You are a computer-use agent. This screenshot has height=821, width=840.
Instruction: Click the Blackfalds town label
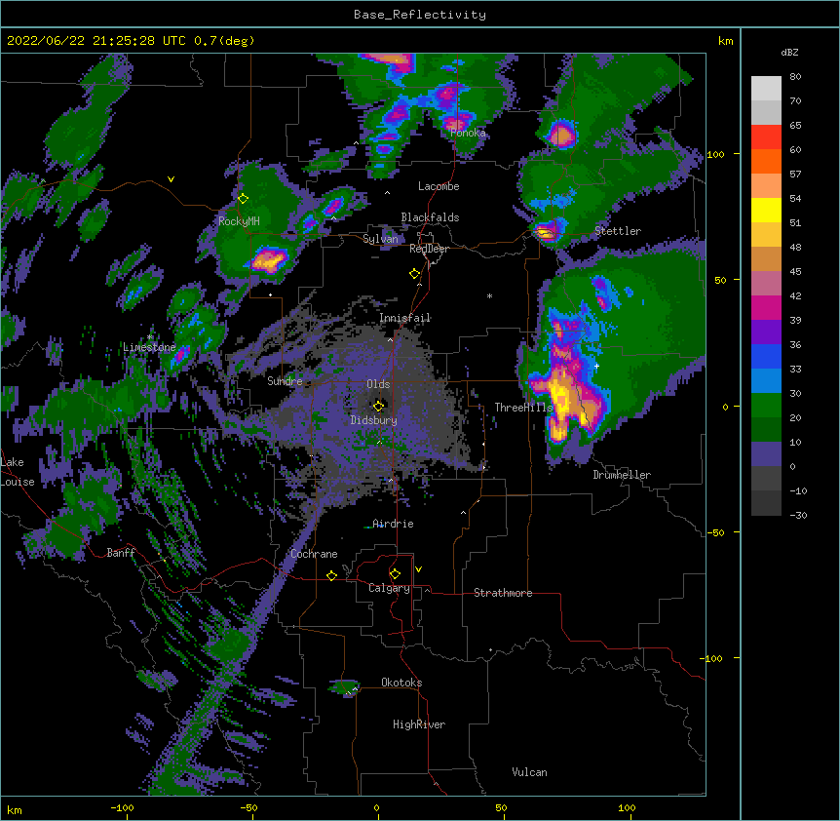tap(430, 217)
